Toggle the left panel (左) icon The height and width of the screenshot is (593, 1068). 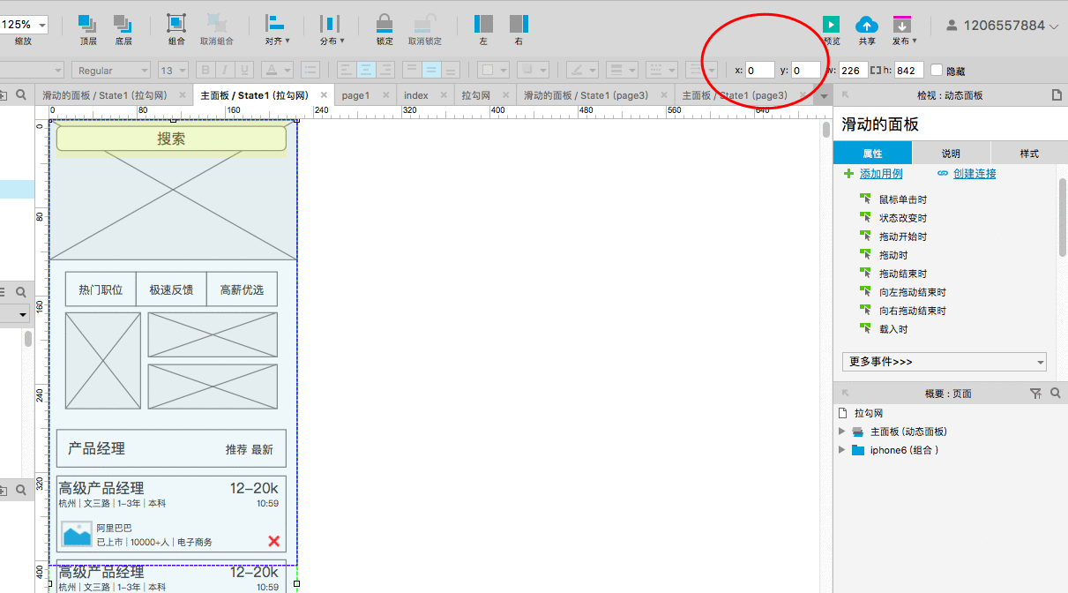[483, 24]
